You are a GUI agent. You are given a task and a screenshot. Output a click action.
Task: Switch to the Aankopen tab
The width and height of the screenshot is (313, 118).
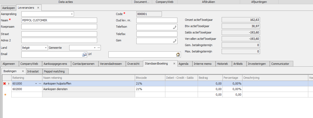pyautogui.click(x=8, y=8)
